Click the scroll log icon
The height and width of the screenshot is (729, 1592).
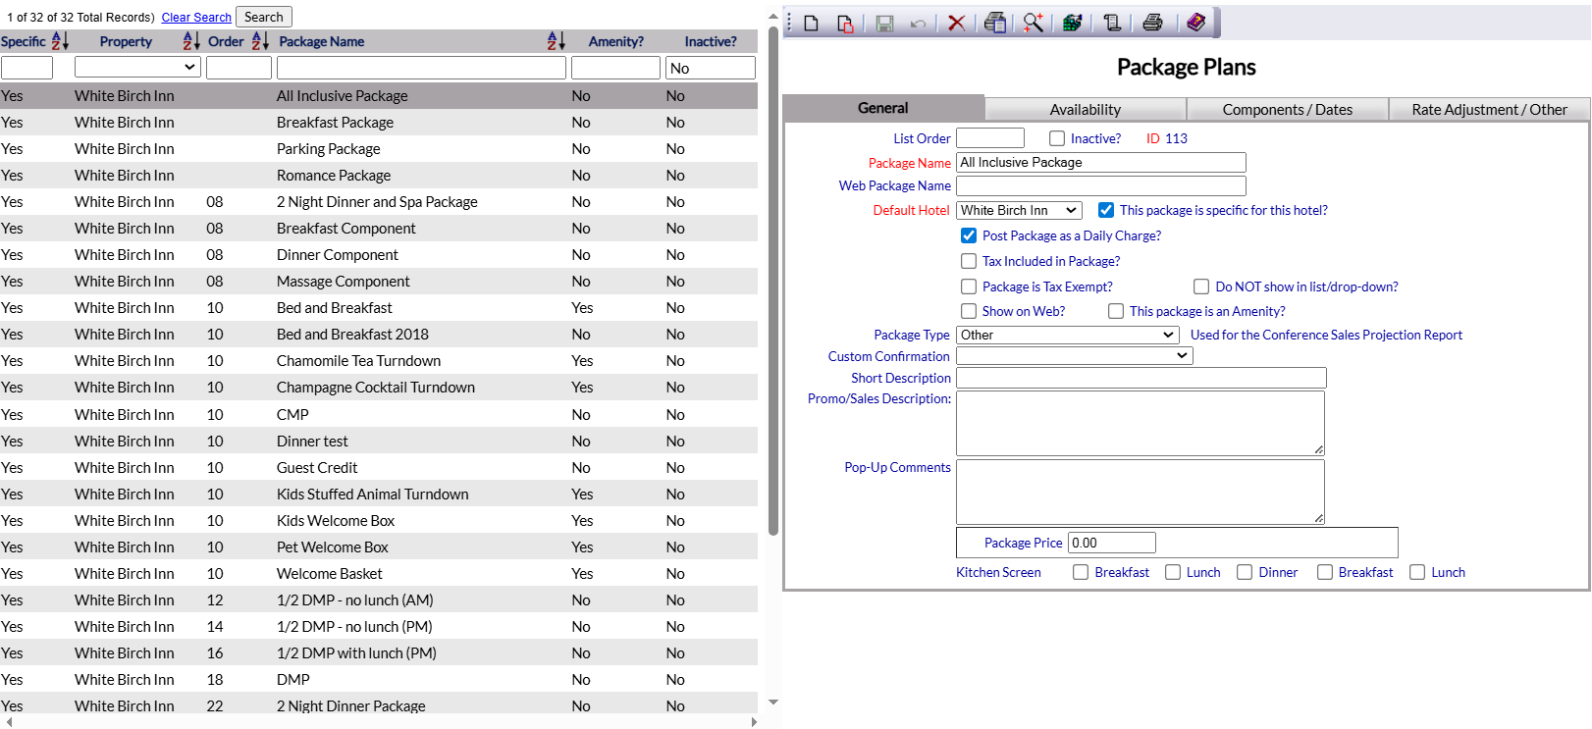1112,23
